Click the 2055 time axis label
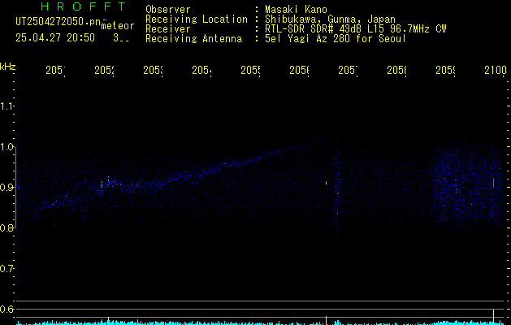Viewport: 511px width, 325px height. click(250, 70)
